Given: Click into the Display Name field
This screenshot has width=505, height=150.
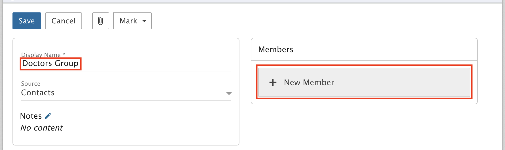Looking at the screenshot, I should 126,63.
